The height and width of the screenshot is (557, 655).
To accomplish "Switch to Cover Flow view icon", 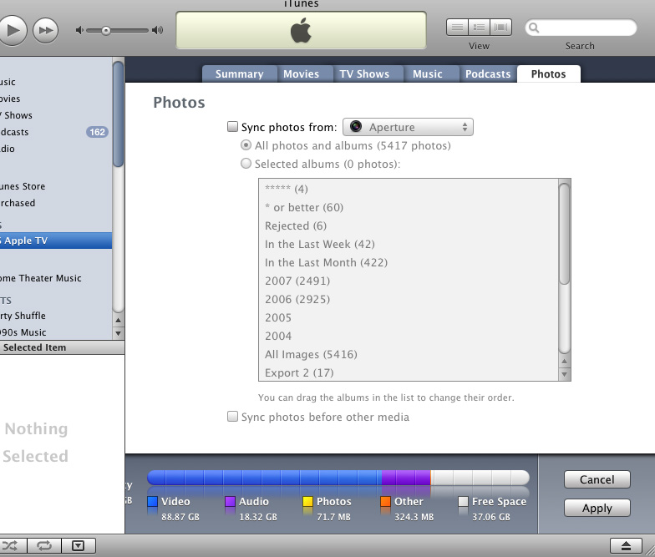I will pos(500,28).
